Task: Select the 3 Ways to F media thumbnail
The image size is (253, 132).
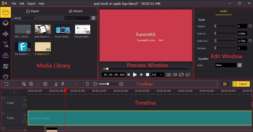Action: tap(43, 47)
